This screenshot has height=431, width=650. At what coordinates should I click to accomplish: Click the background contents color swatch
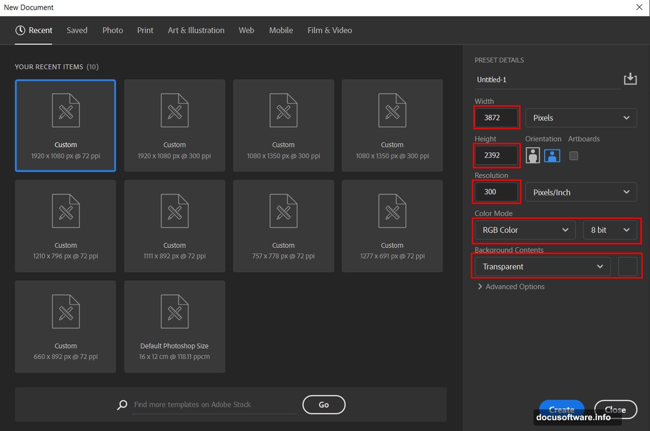pyautogui.click(x=628, y=265)
